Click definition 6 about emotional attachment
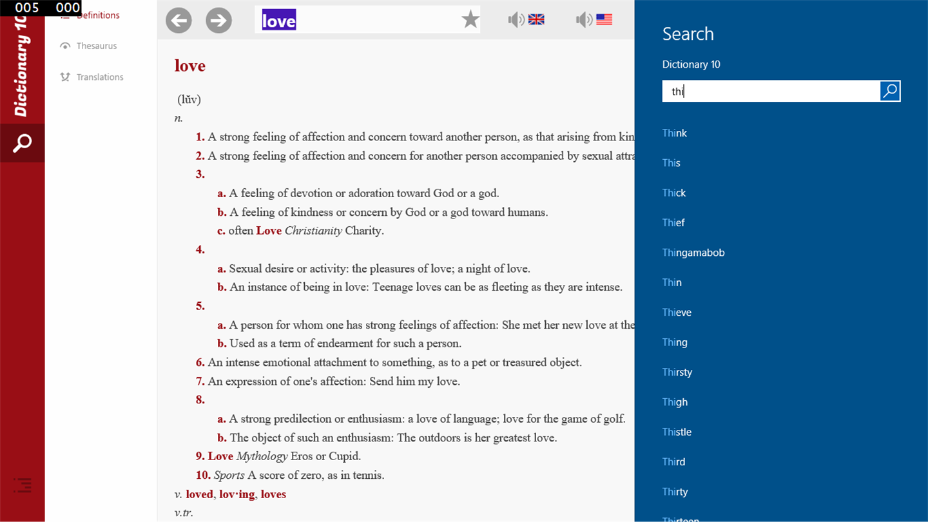This screenshot has height=522, width=928. pos(389,362)
